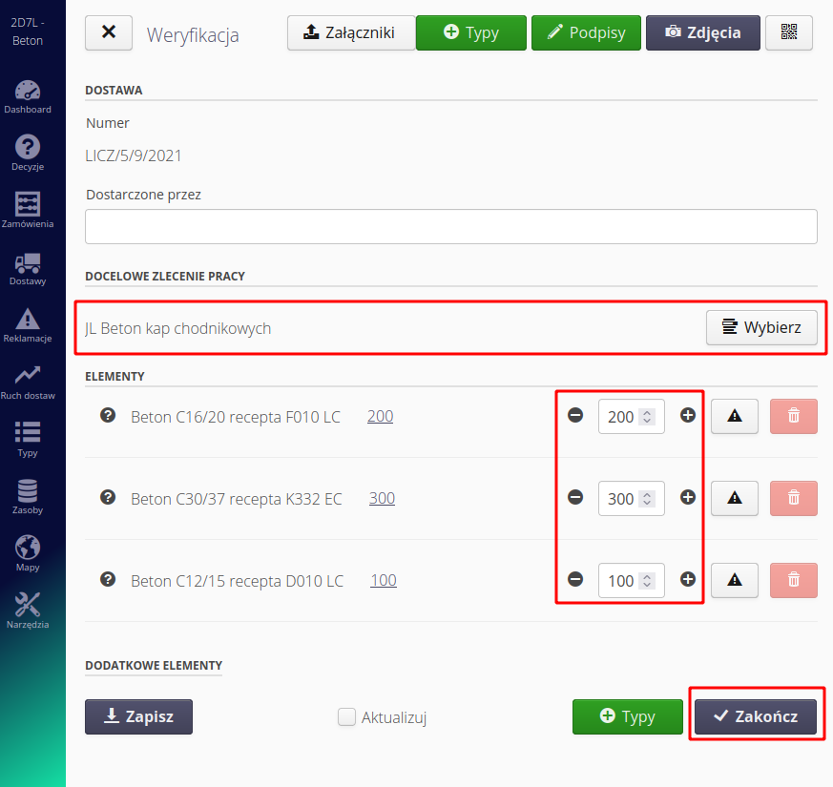Image resolution: width=833 pixels, height=787 pixels.
Task: Click the Zakończ button
Action: (755, 716)
